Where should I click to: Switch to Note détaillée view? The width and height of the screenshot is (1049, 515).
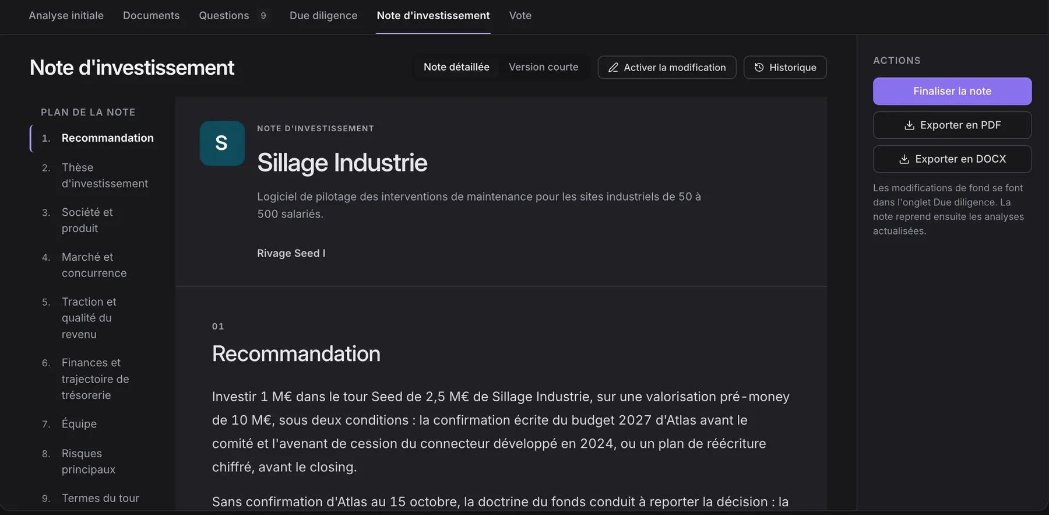456,67
